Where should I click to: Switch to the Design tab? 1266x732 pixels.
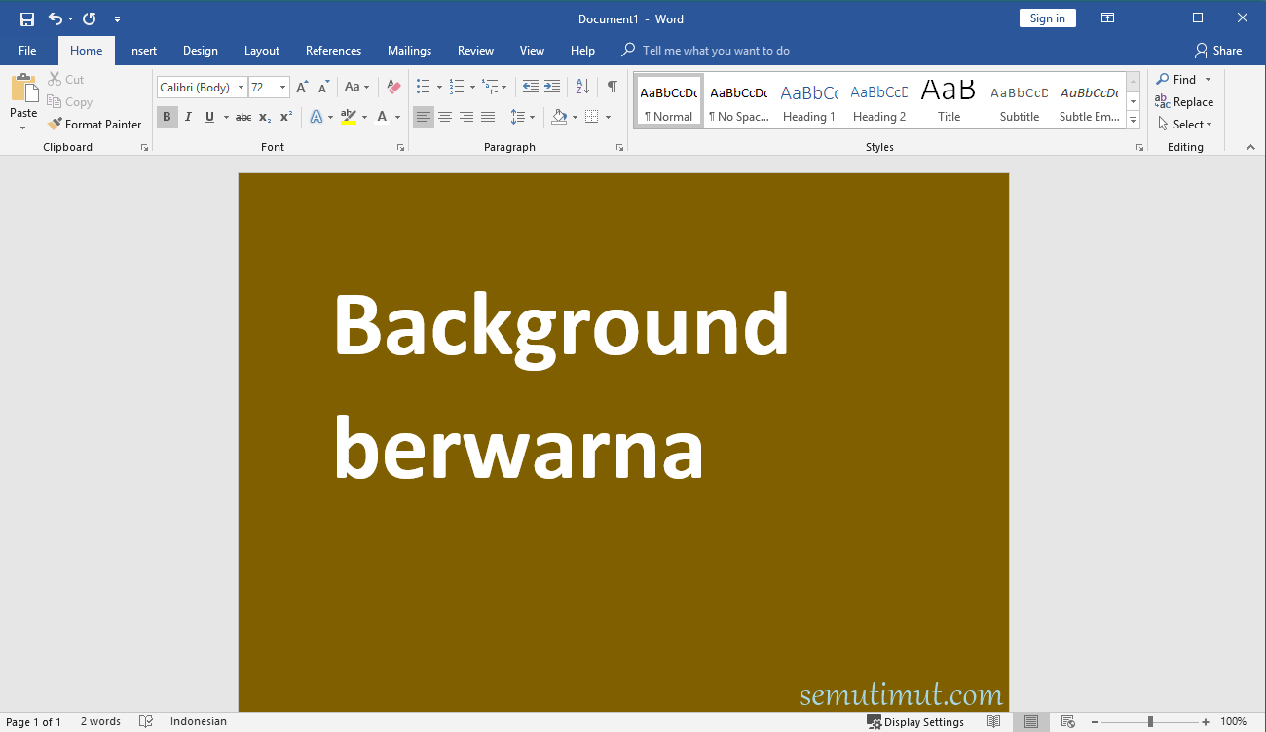pyautogui.click(x=201, y=51)
